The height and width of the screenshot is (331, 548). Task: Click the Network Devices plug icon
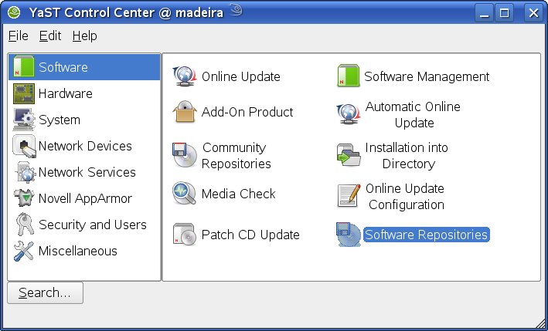pos(24,146)
